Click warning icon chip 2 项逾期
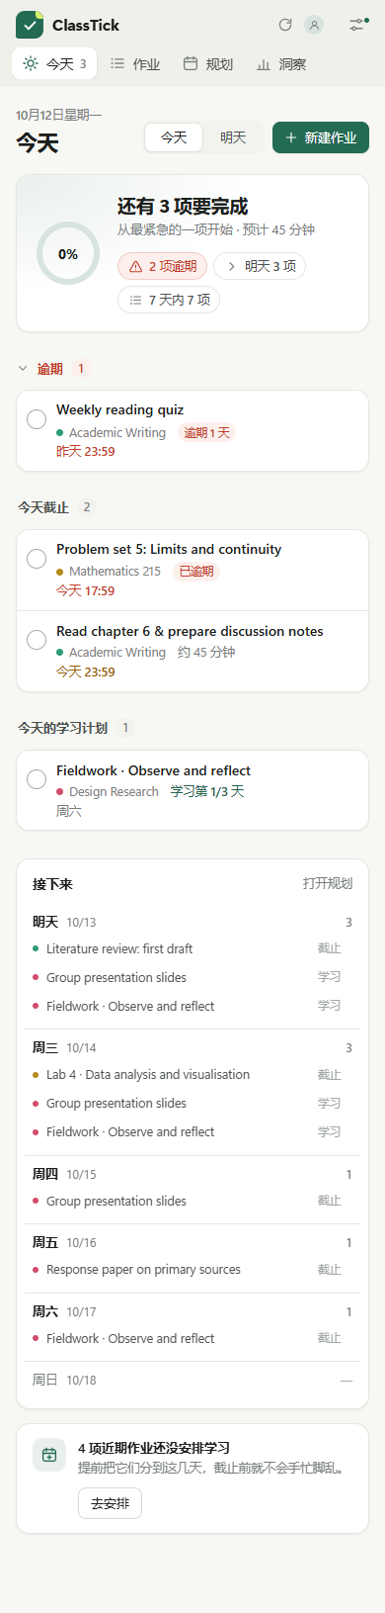The height and width of the screenshot is (1613, 385). coord(163,266)
